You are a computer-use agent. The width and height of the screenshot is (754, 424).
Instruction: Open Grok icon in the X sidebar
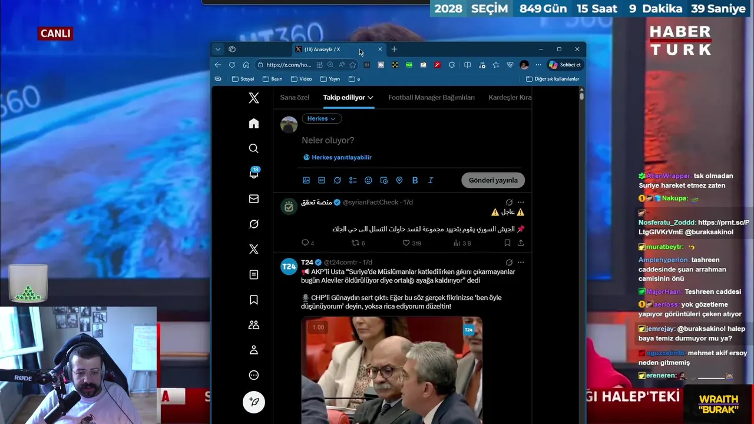tap(254, 224)
